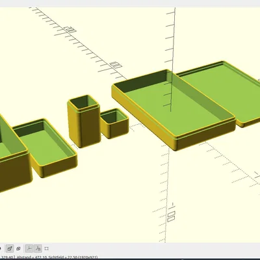Select the small cube-shaped open box
This screenshot has height=260, width=260.
pyautogui.click(x=114, y=123)
